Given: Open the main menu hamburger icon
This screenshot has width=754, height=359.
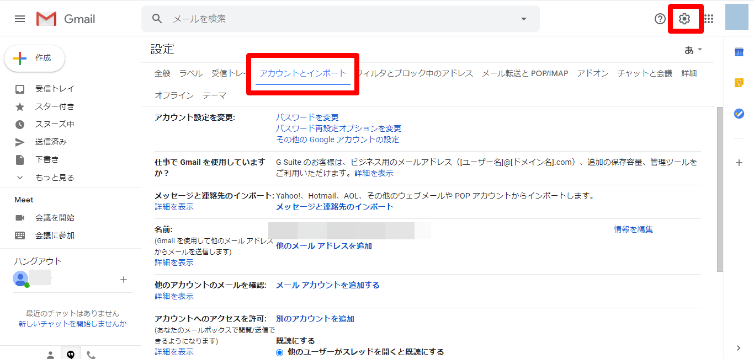Looking at the screenshot, I should [20, 19].
